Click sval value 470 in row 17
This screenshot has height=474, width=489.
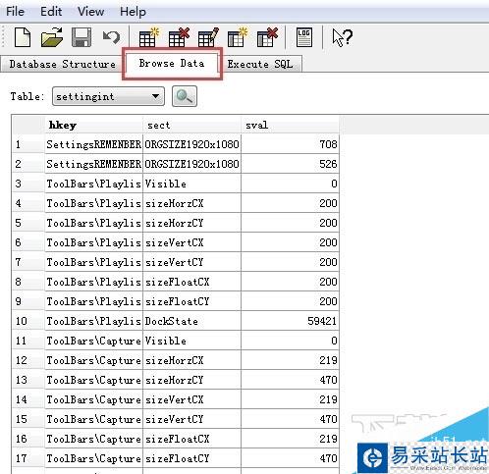(290, 458)
